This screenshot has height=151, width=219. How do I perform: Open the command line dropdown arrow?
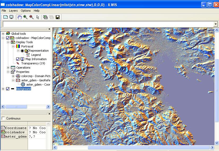click(215, 24)
